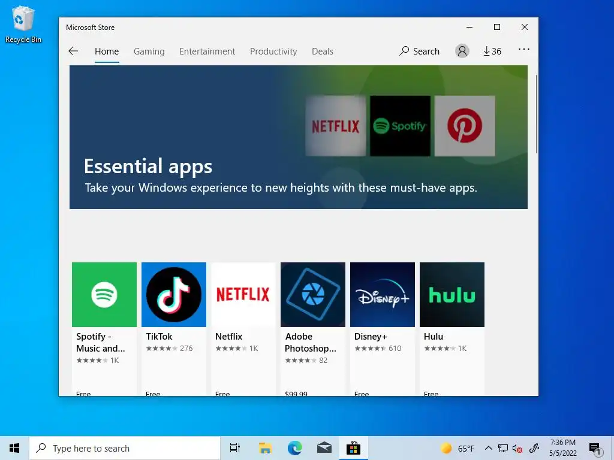Open the Action Center notifications icon
The width and height of the screenshot is (614, 460).
[595, 449]
